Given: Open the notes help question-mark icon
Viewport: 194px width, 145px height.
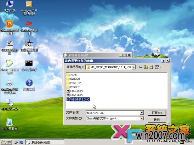Looking at the screenshot, I should click(29, 85).
